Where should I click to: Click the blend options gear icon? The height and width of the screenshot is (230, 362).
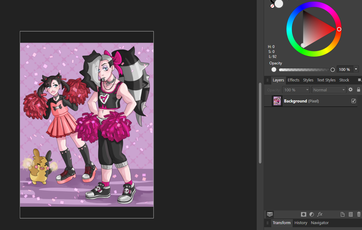click(351, 89)
